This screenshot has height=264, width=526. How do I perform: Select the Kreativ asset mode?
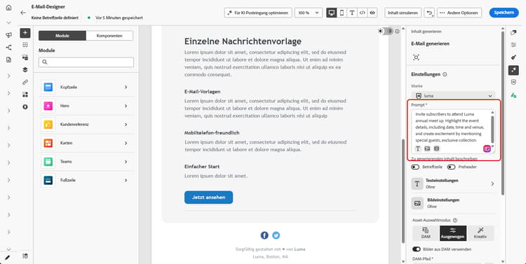pyautogui.click(x=480, y=233)
